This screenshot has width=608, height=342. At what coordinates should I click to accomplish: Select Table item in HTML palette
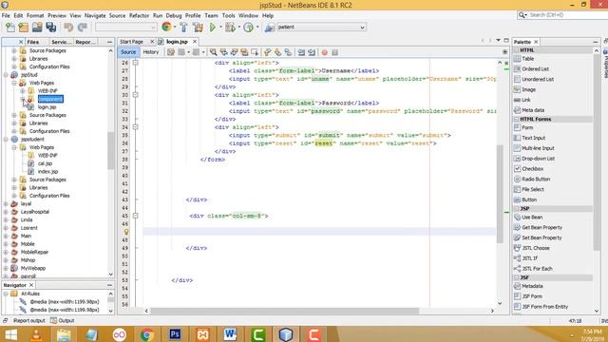tap(528, 59)
